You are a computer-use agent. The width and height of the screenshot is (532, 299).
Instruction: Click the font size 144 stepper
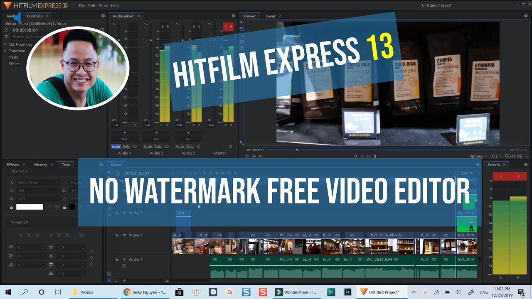coord(58,191)
